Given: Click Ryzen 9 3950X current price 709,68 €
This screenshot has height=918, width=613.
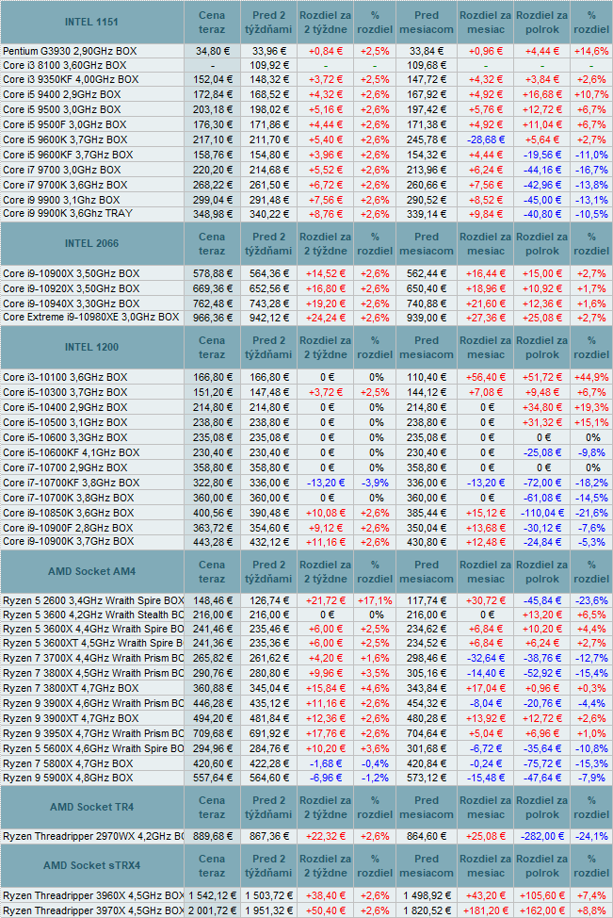Looking at the screenshot, I should (213, 733).
